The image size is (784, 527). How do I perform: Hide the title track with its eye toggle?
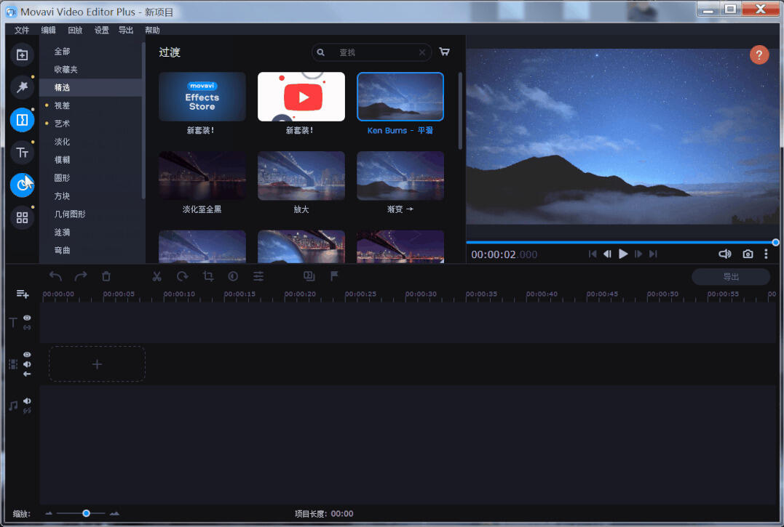[27, 318]
